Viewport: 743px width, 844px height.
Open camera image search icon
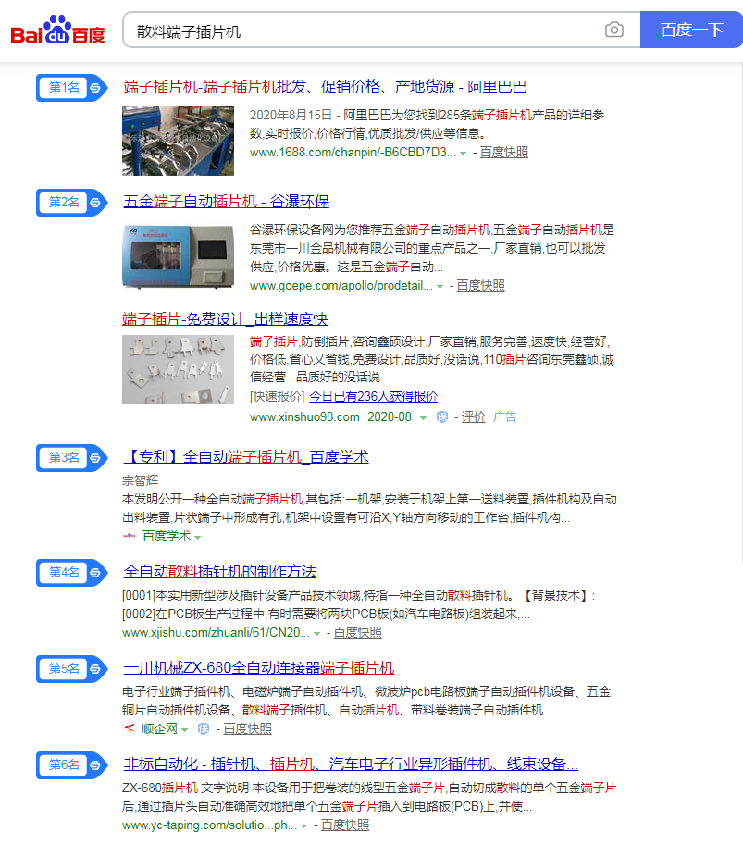613,30
